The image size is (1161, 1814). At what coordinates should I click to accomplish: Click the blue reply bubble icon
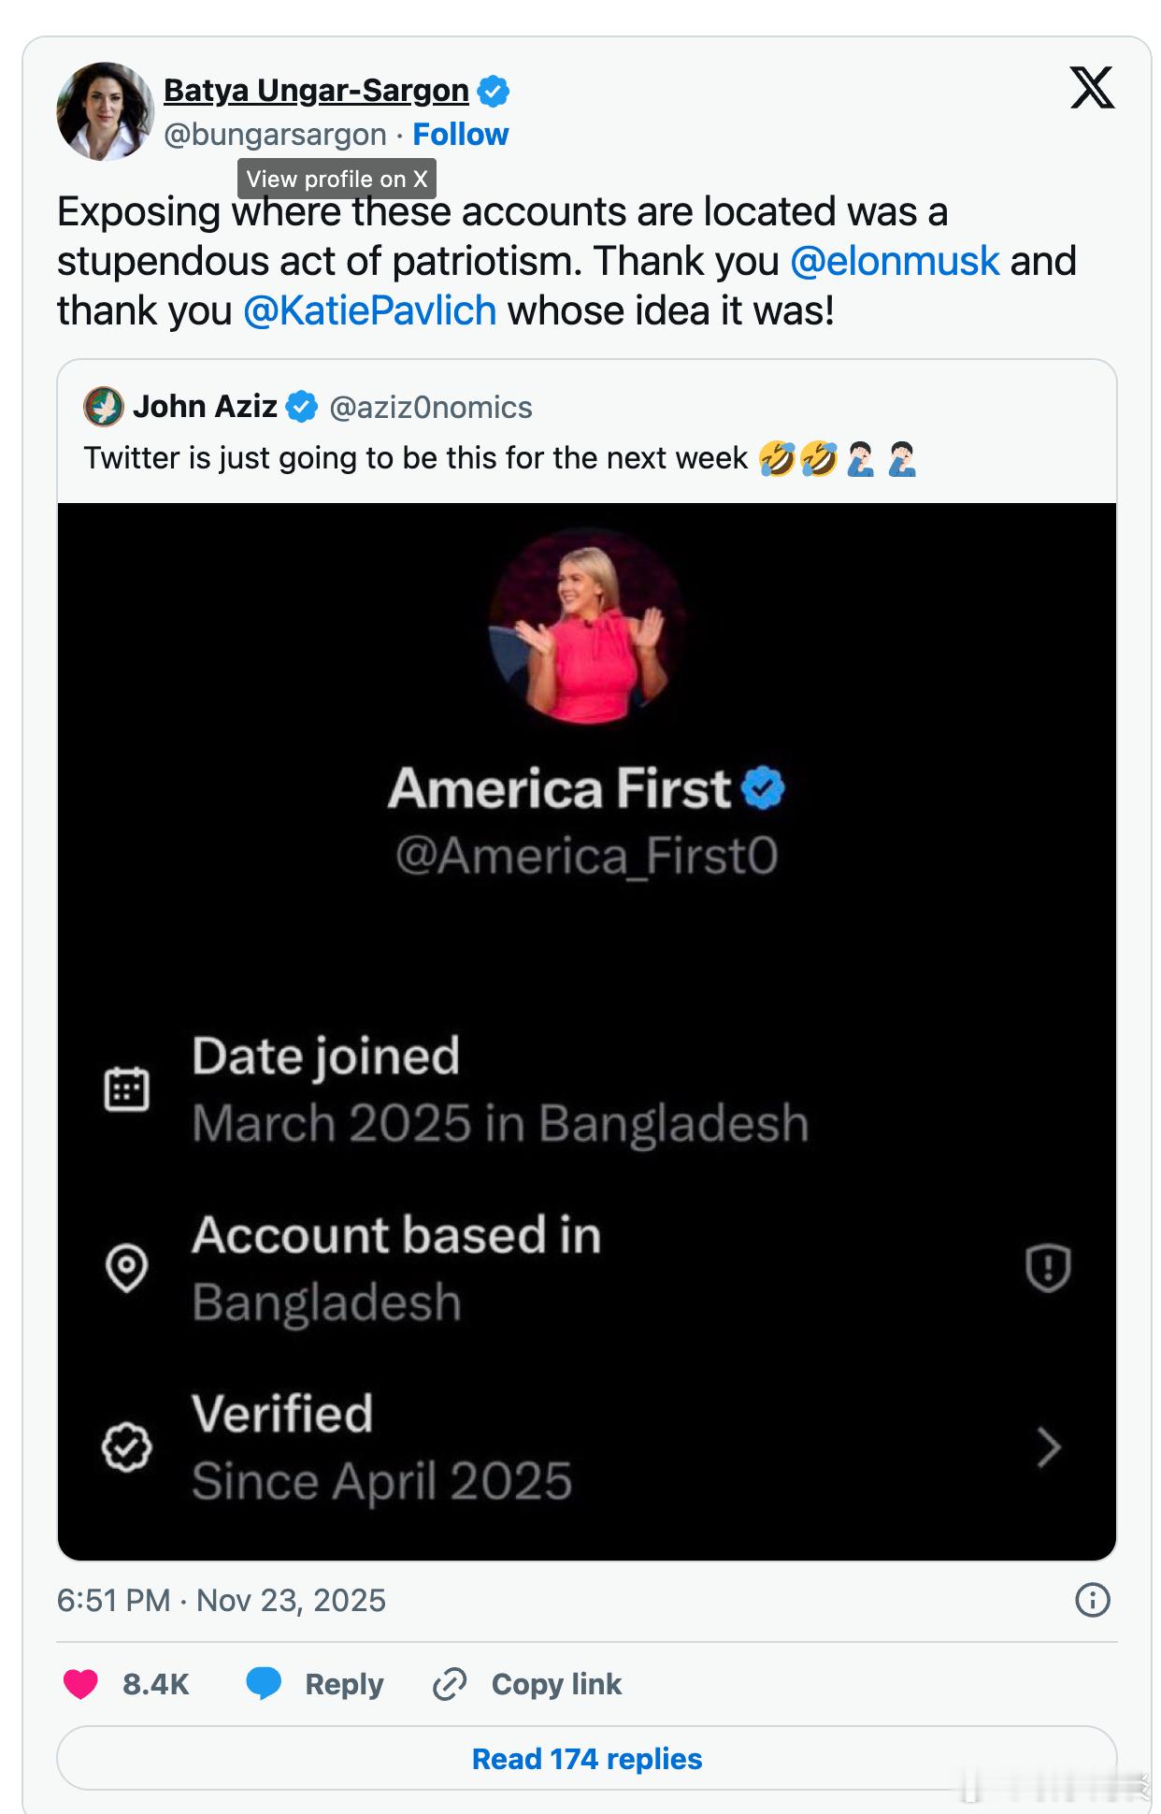pyautogui.click(x=264, y=1682)
